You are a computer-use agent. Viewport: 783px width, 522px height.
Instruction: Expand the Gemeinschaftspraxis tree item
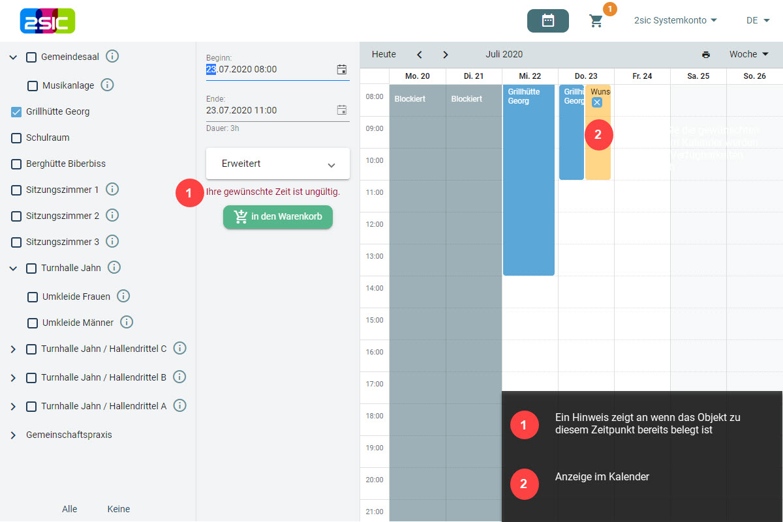click(x=13, y=435)
